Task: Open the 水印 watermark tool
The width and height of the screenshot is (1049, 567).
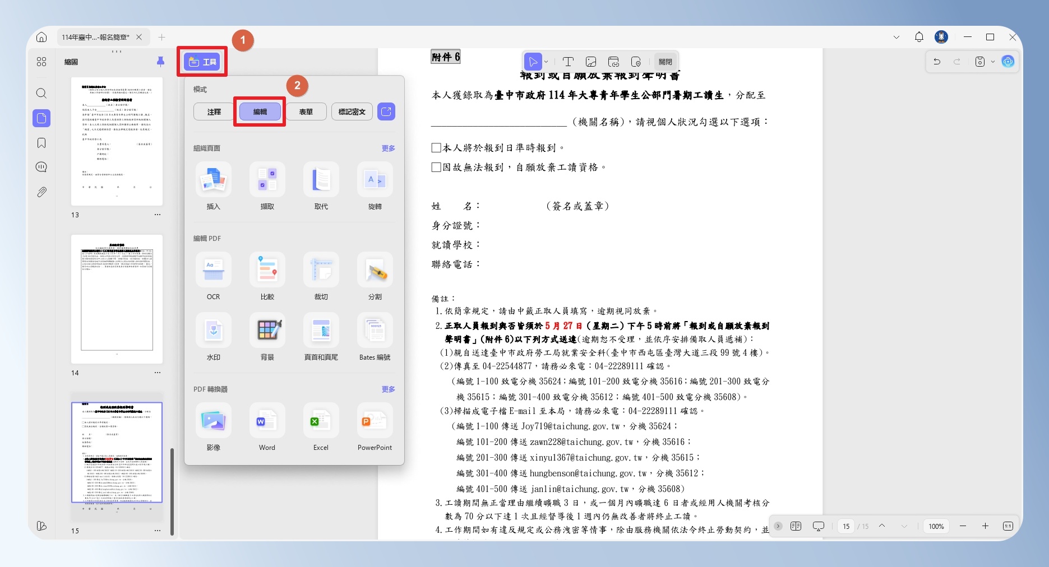Action: point(213,337)
